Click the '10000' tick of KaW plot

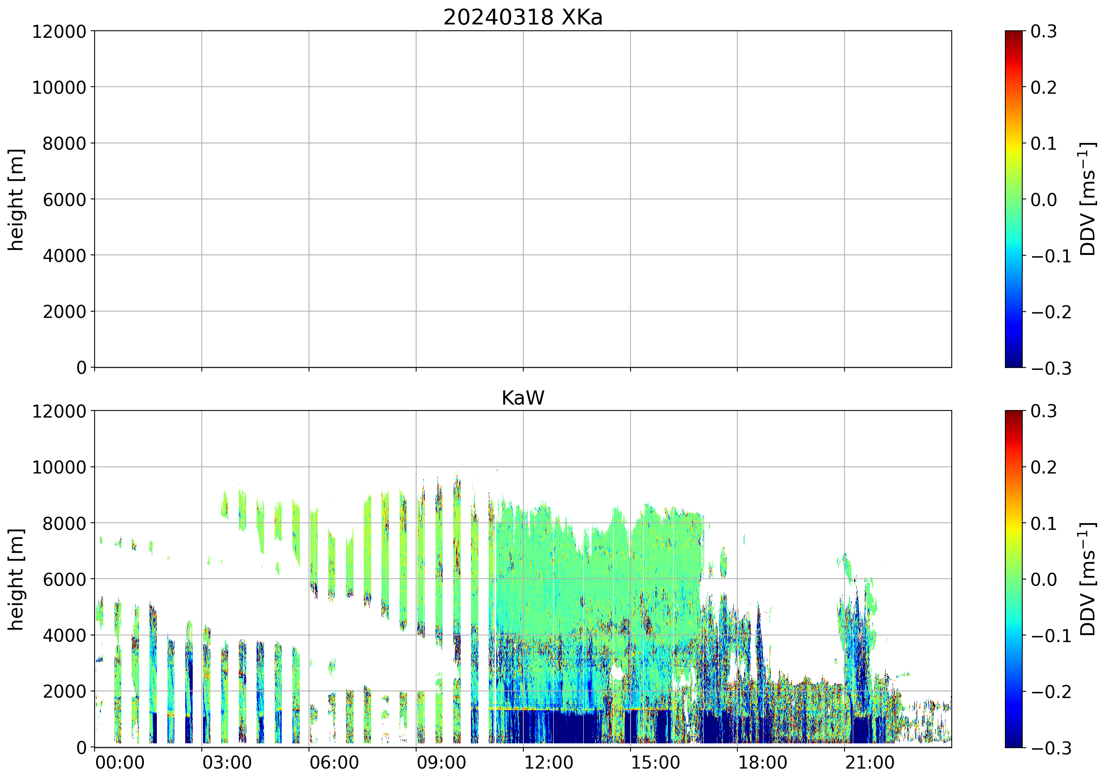pos(59,467)
